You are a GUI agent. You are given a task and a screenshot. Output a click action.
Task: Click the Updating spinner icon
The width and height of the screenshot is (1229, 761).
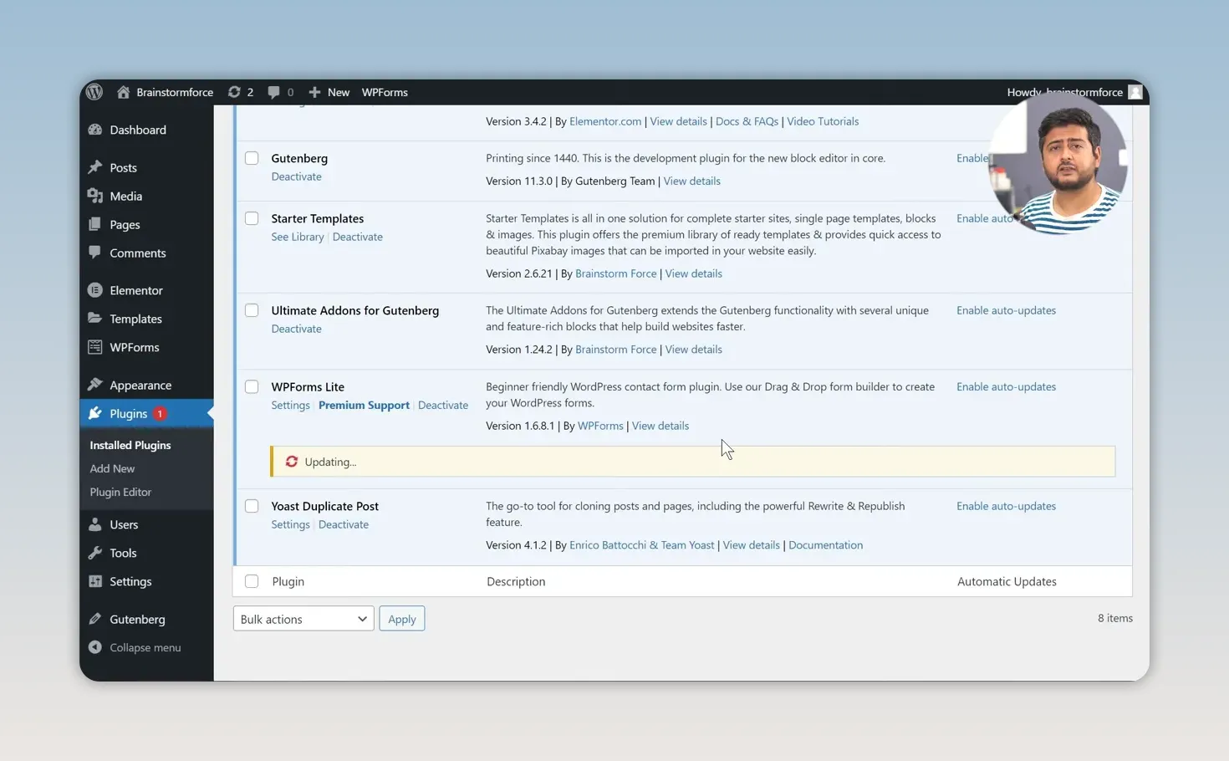pyautogui.click(x=292, y=462)
